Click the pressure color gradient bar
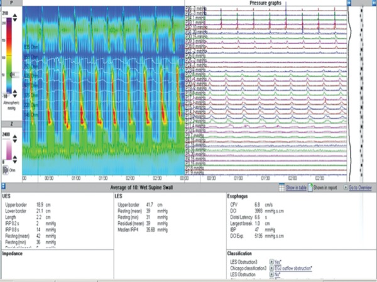This screenshot has width=377, height=282. pos(9,56)
